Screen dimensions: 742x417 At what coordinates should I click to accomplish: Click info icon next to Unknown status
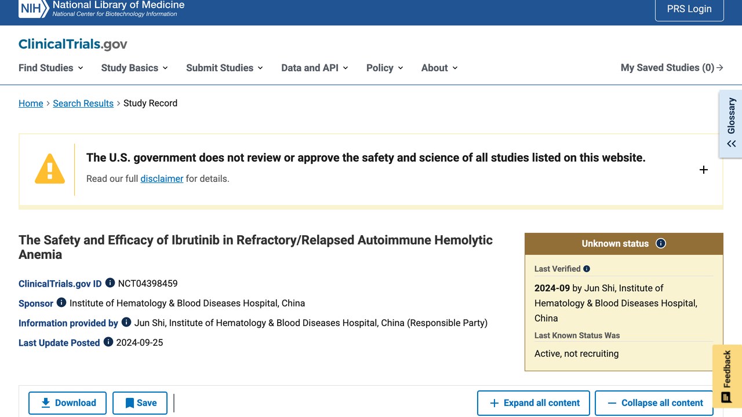coord(661,243)
